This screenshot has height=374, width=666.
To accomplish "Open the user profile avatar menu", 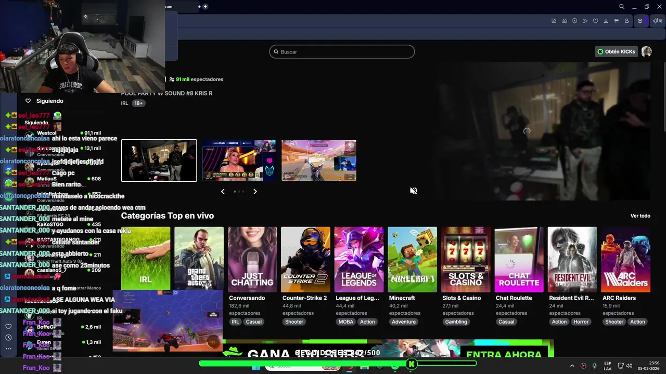I will click(x=646, y=51).
